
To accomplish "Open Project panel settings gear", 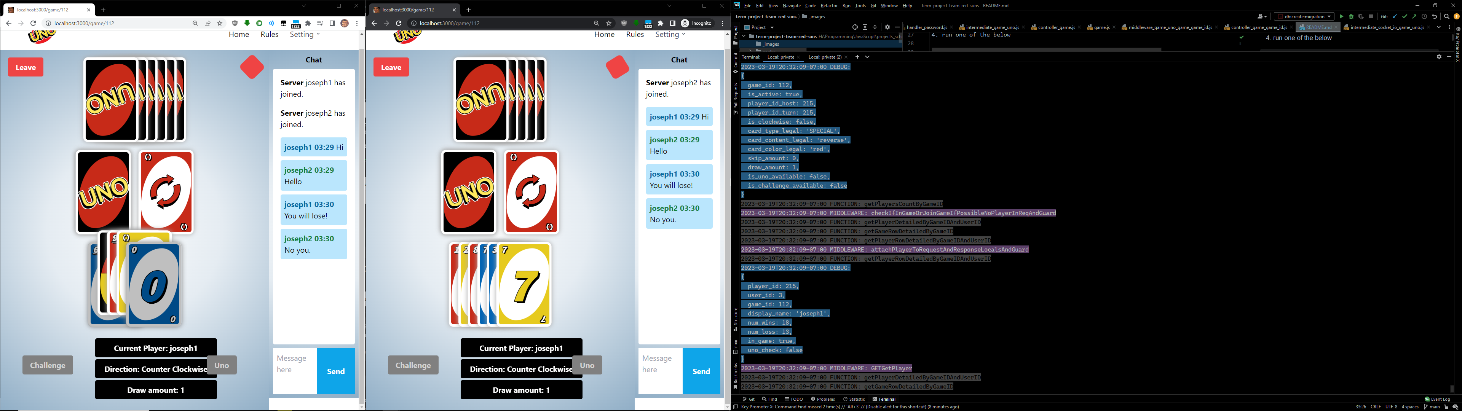I will point(887,27).
